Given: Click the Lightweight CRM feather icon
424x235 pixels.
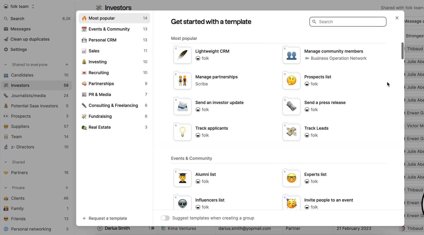Looking at the screenshot, I should pyautogui.click(x=182, y=55).
